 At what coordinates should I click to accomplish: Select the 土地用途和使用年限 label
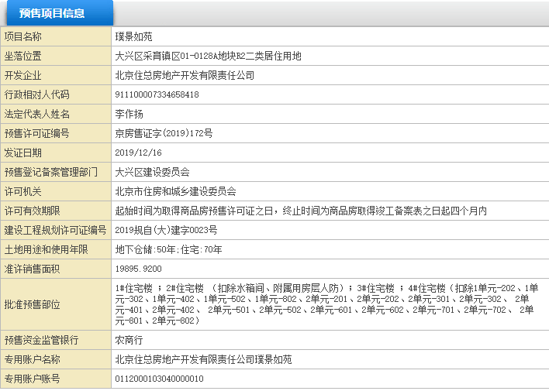pos(47,249)
